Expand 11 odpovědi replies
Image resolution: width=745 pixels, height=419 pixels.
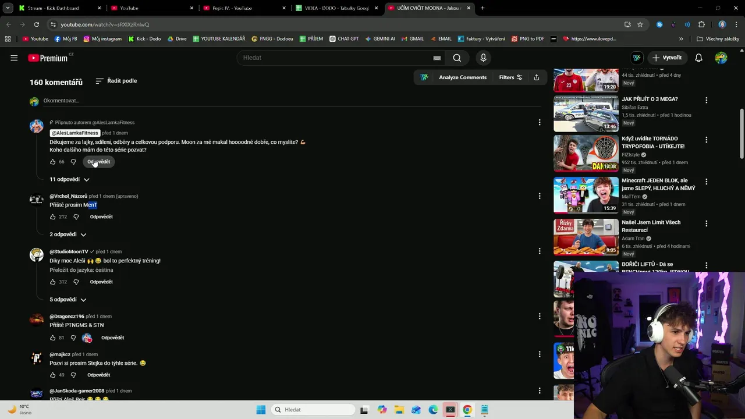[x=69, y=179]
